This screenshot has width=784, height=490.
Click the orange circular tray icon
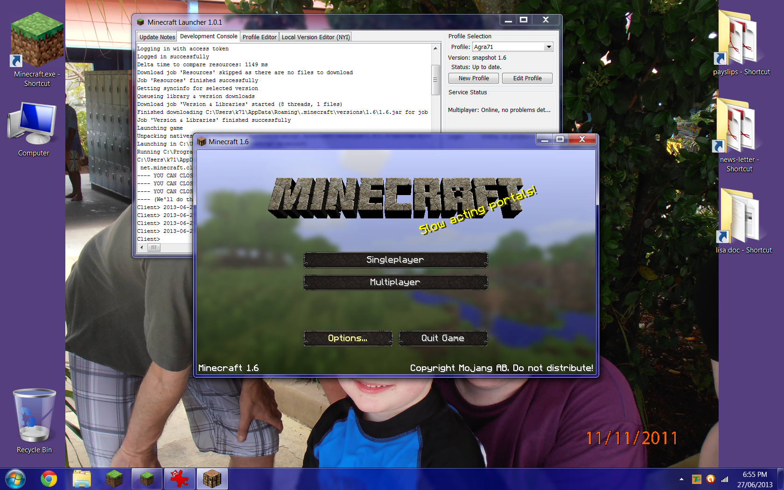pos(711,479)
